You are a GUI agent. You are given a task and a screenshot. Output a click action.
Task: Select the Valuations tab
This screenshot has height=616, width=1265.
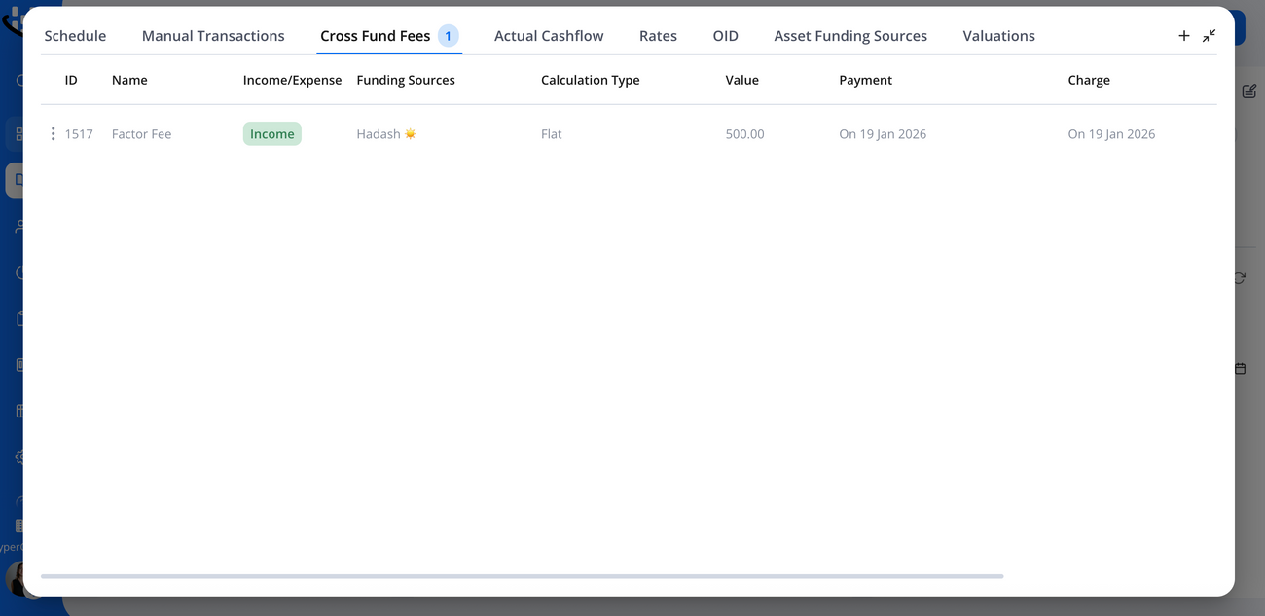coord(998,35)
